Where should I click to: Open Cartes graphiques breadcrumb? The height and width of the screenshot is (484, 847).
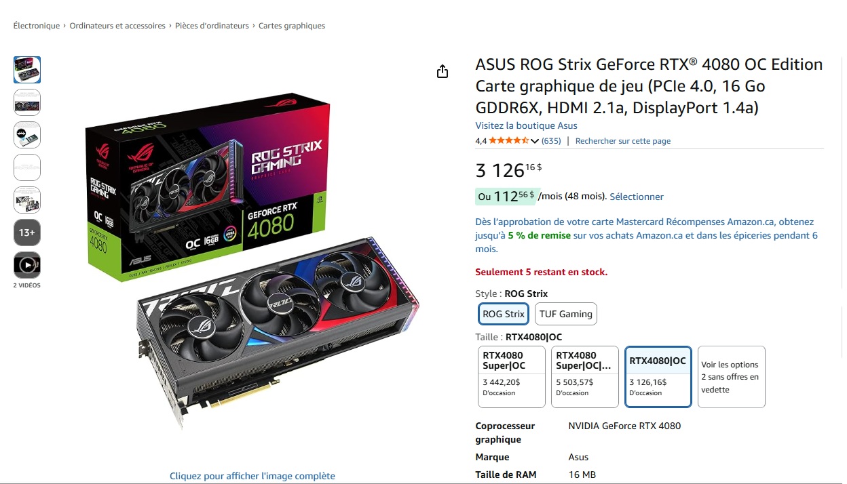pos(292,26)
